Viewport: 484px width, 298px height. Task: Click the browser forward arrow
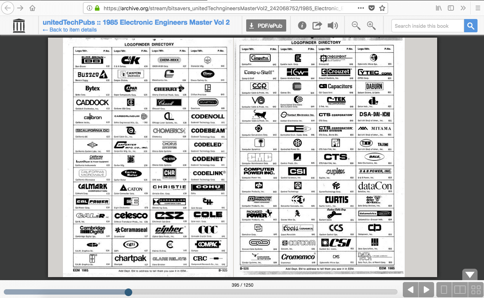click(x=20, y=8)
